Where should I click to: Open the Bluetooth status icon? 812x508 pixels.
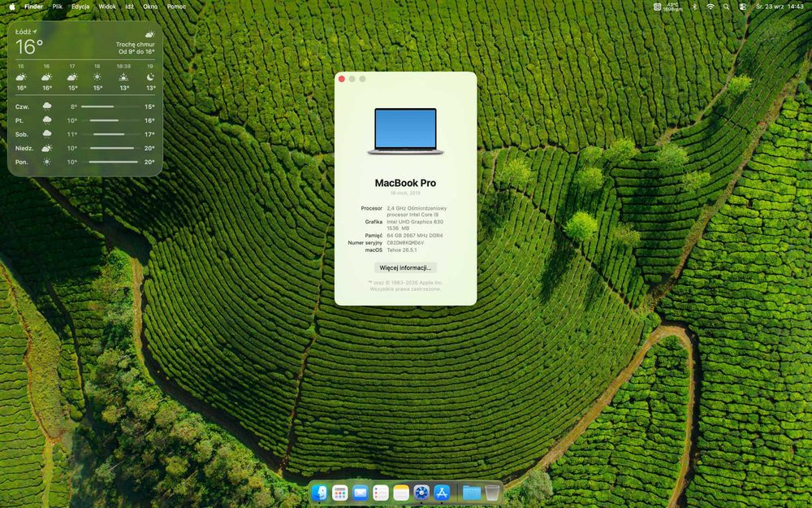point(694,7)
